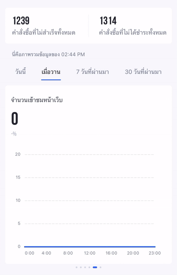The image size is (177, 275).
Task: Click the จำนวนเข้าชมหน้าเว็บ chart title
Action: click(x=37, y=100)
